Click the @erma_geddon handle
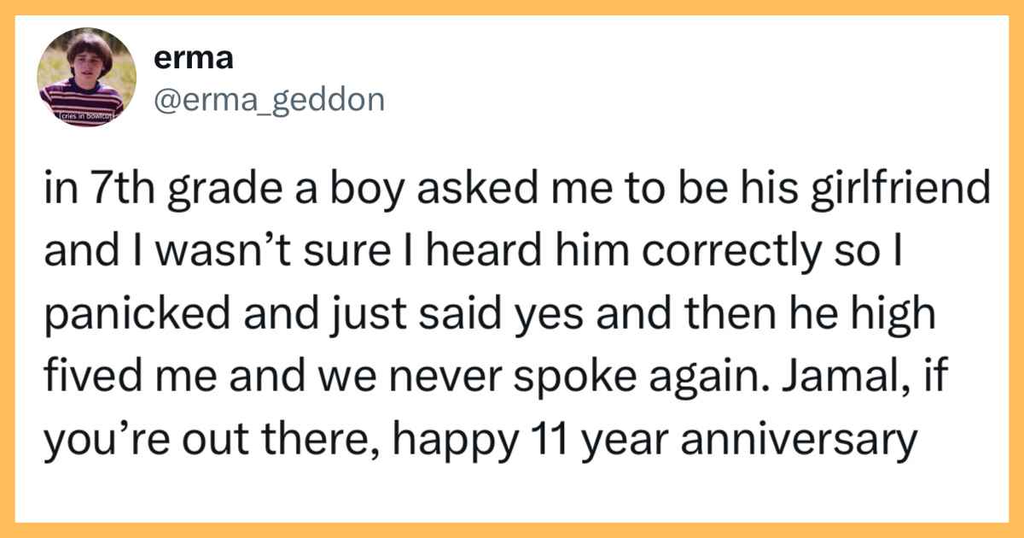The height and width of the screenshot is (538, 1024). [268, 100]
